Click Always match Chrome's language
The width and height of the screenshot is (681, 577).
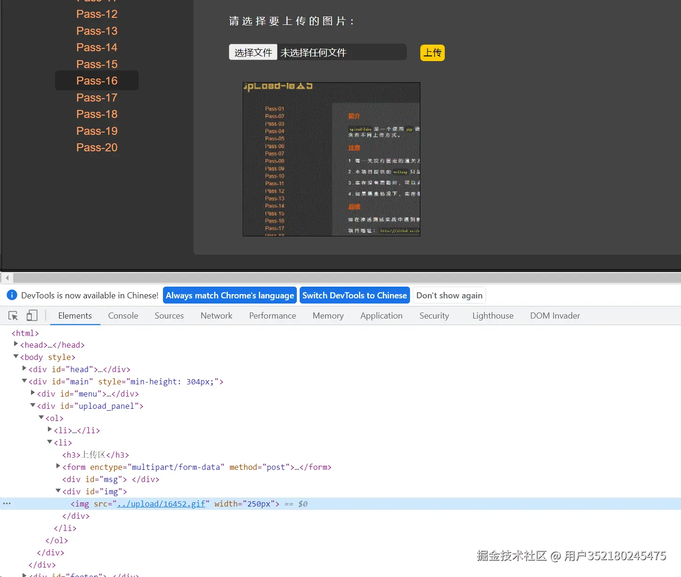230,295
